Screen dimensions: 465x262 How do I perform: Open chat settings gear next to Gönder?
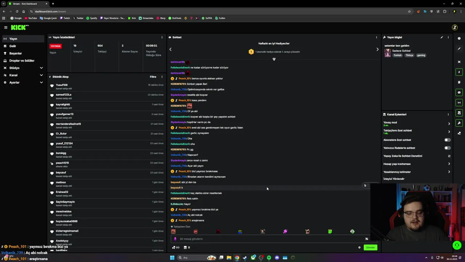360,247
